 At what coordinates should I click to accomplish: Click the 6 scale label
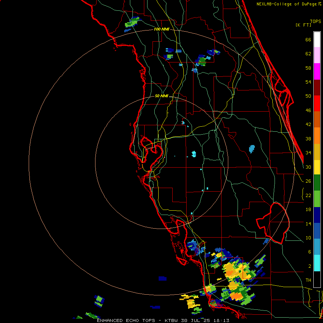(x=309, y=252)
